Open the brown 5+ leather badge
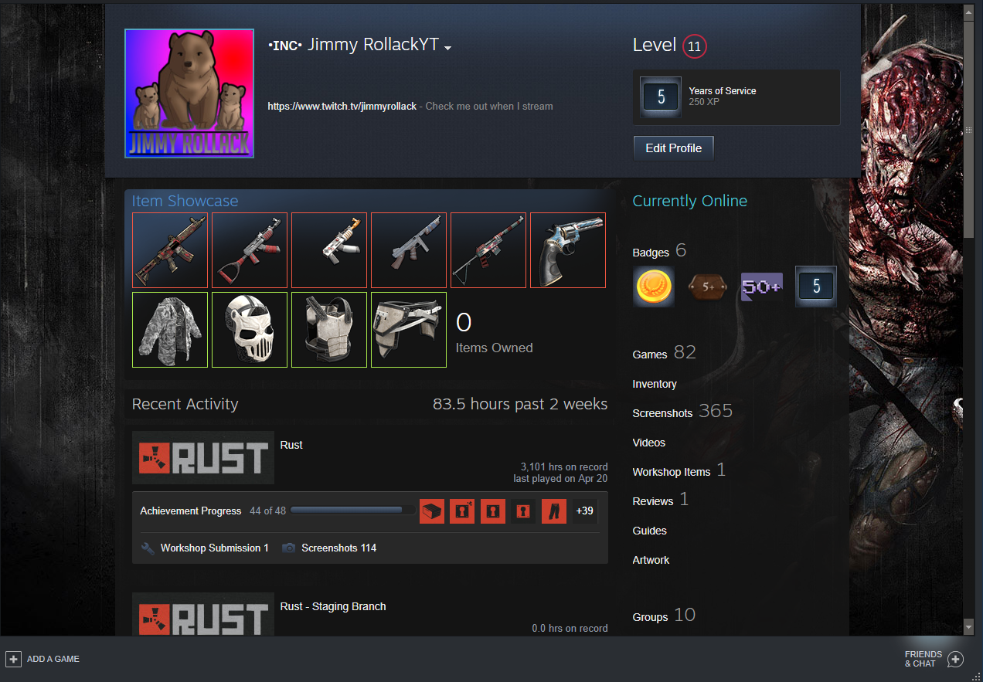 coord(707,287)
